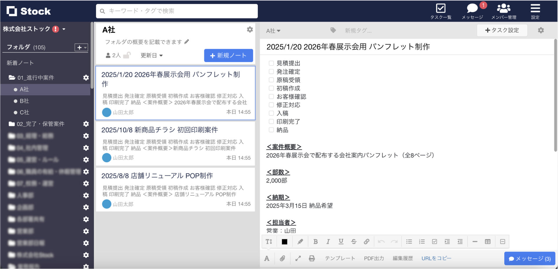Copy the note URL via URLをコピー
The height and width of the screenshot is (269, 558).
[436, 258]
